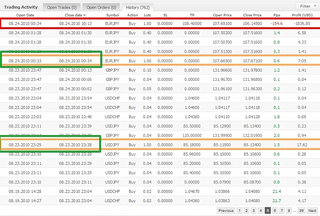This screenshot has height=216, width=320.
Task: Go to Previous page
Action: 226,210
